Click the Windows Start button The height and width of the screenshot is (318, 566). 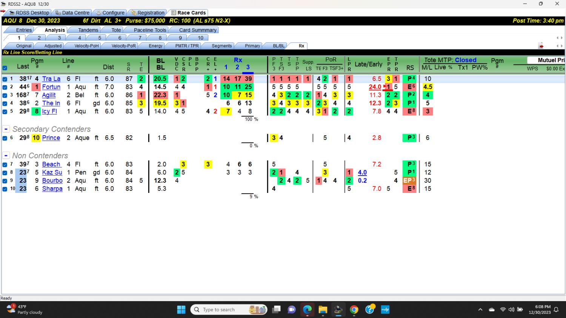point(181,310)
